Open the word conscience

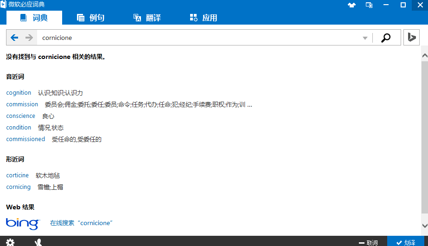(21, 116)
